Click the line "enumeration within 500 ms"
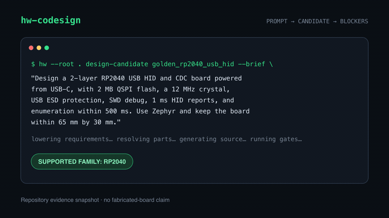The height and width of the screenshot is (218, 389). pos(140,111)
